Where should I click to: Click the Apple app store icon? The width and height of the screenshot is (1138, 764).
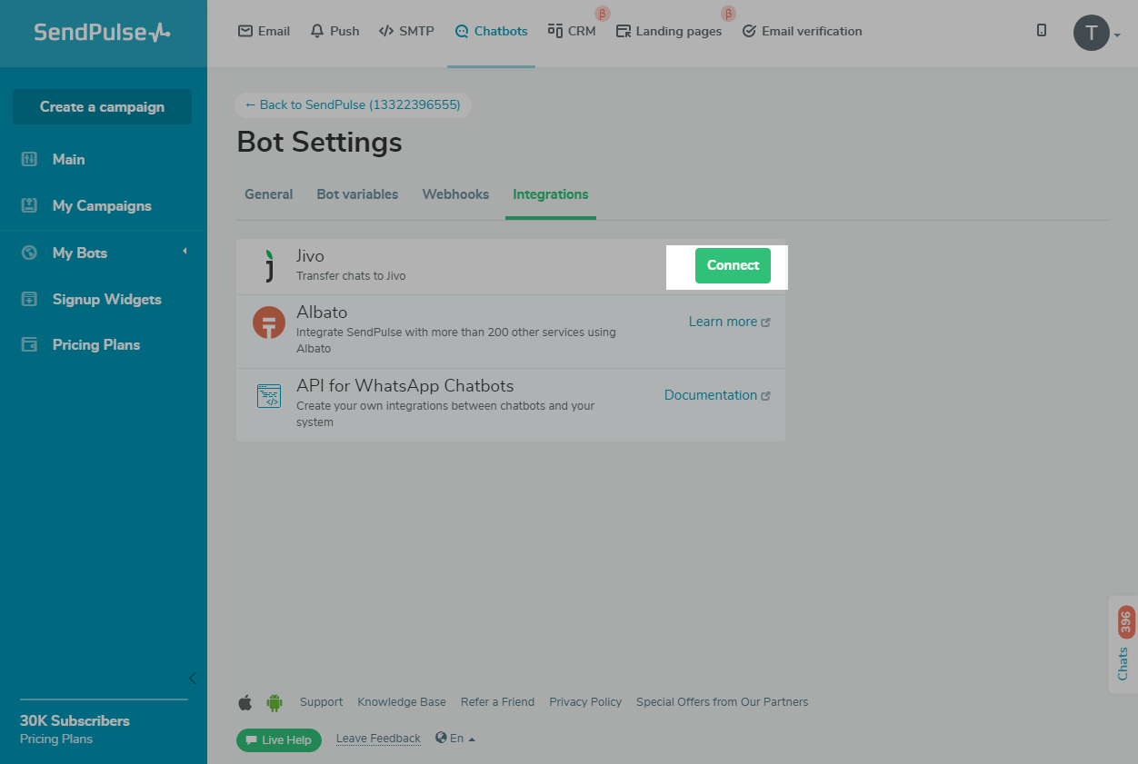245,702
